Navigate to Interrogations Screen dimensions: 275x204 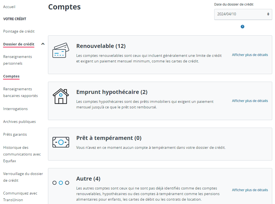click(15, 109)
